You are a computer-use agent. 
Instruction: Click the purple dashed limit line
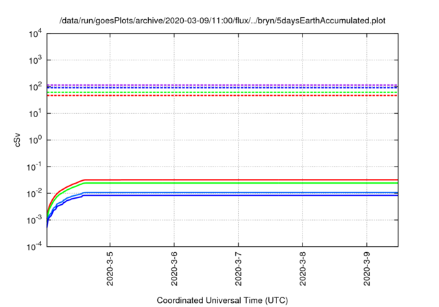(222, 85)
